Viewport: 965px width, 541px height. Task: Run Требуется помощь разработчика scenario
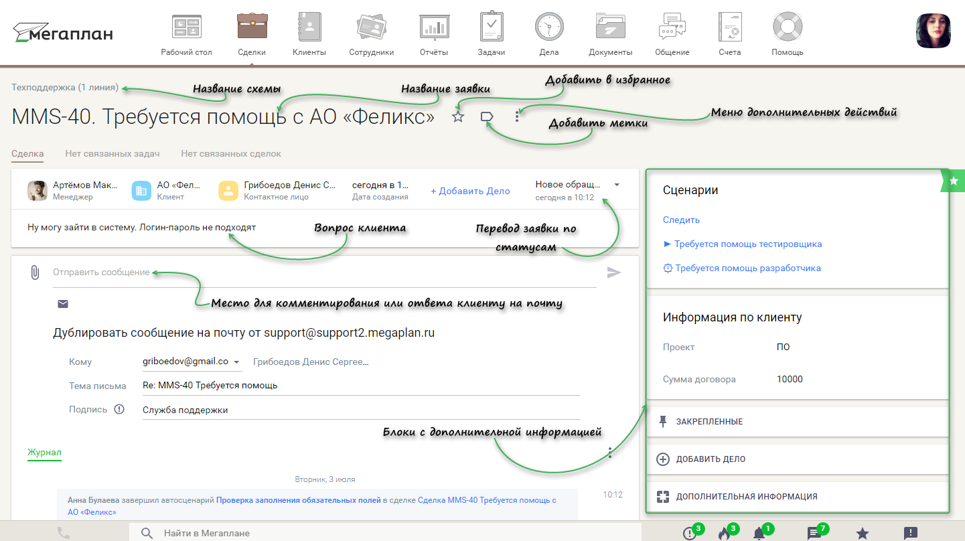(742, 268)
